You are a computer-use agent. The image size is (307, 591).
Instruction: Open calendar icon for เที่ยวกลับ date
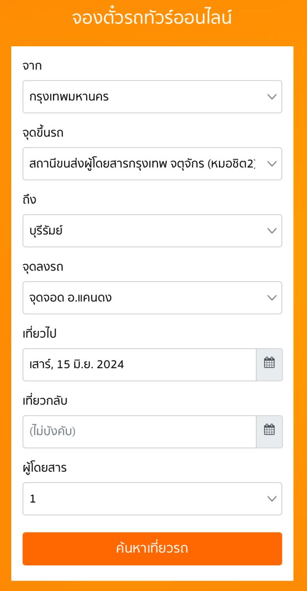(x=269, y=431)
